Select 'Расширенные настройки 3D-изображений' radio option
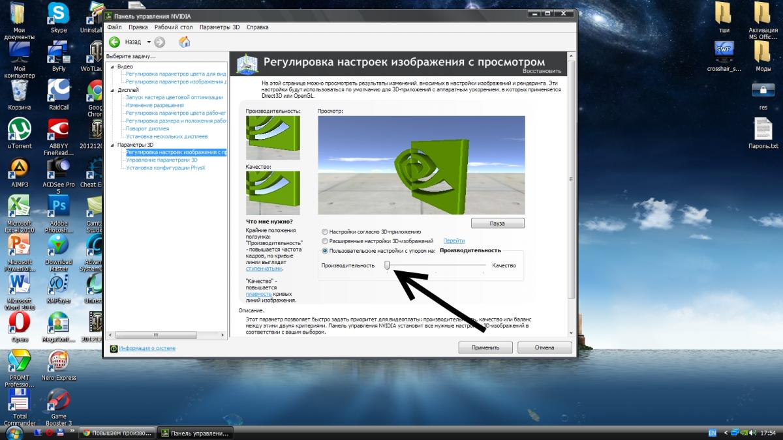Viewport: 783px width, 440px height. (x=325, y=241)
